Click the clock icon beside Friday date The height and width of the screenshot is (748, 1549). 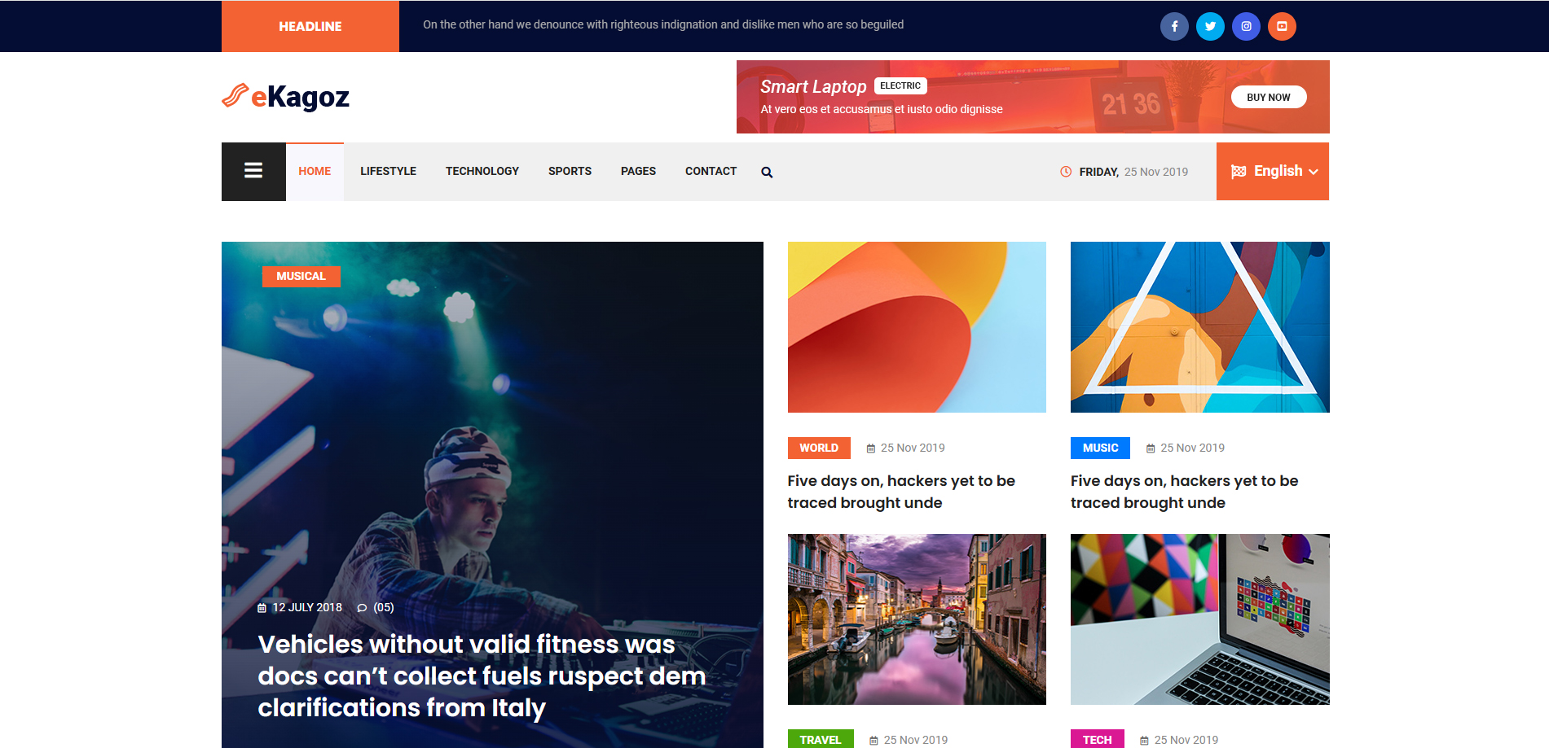click(1066, 172)
